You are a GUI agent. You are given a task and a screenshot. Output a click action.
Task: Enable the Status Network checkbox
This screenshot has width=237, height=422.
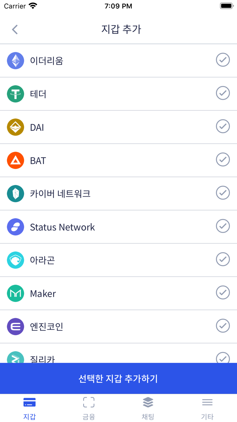point(223,226)
